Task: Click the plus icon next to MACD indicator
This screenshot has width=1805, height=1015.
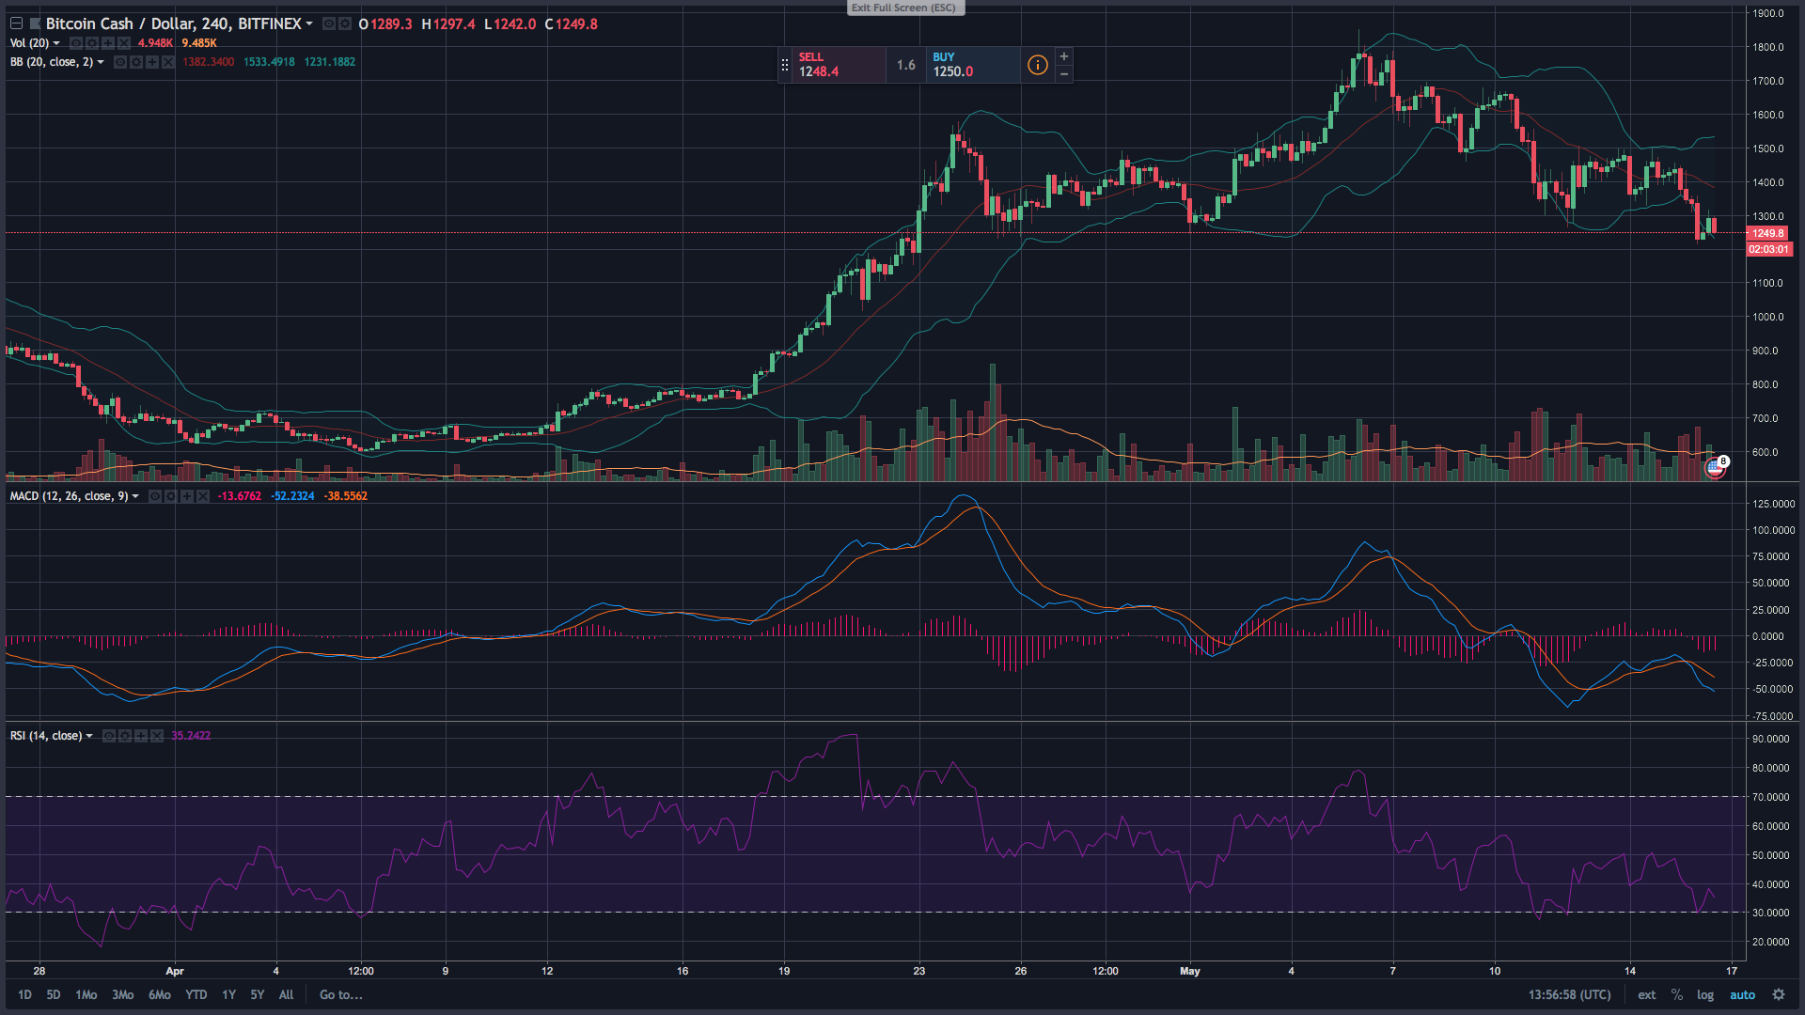Action: pyautogui.click(x=187, y=496)
